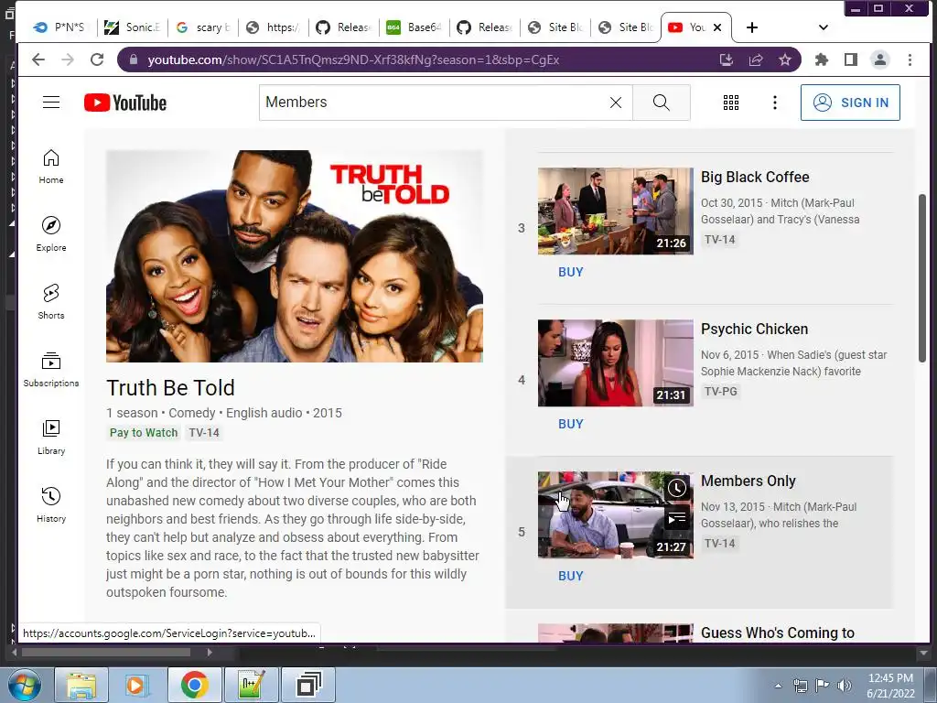Go to the YouTube logo home link
Image resolution: width=937 pixels, height=703 pixels.
click(x=125, y=103)
